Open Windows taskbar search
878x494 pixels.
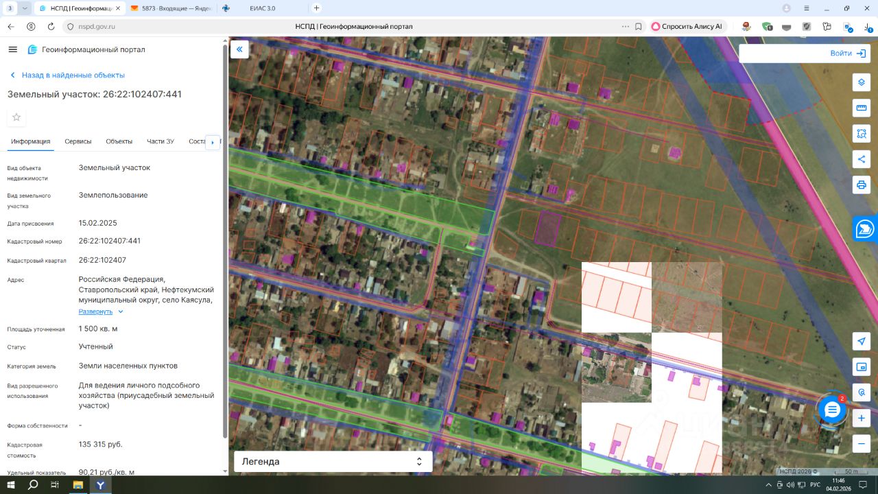click(33, 484)
